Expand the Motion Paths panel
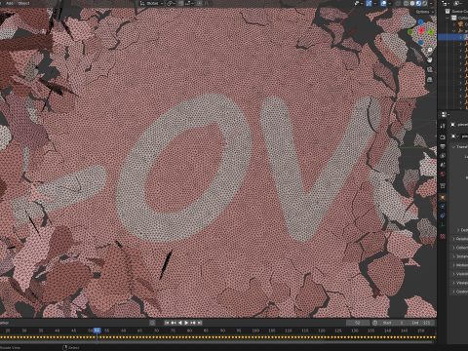This screenshot has width=468, height=351. (453, 265)
